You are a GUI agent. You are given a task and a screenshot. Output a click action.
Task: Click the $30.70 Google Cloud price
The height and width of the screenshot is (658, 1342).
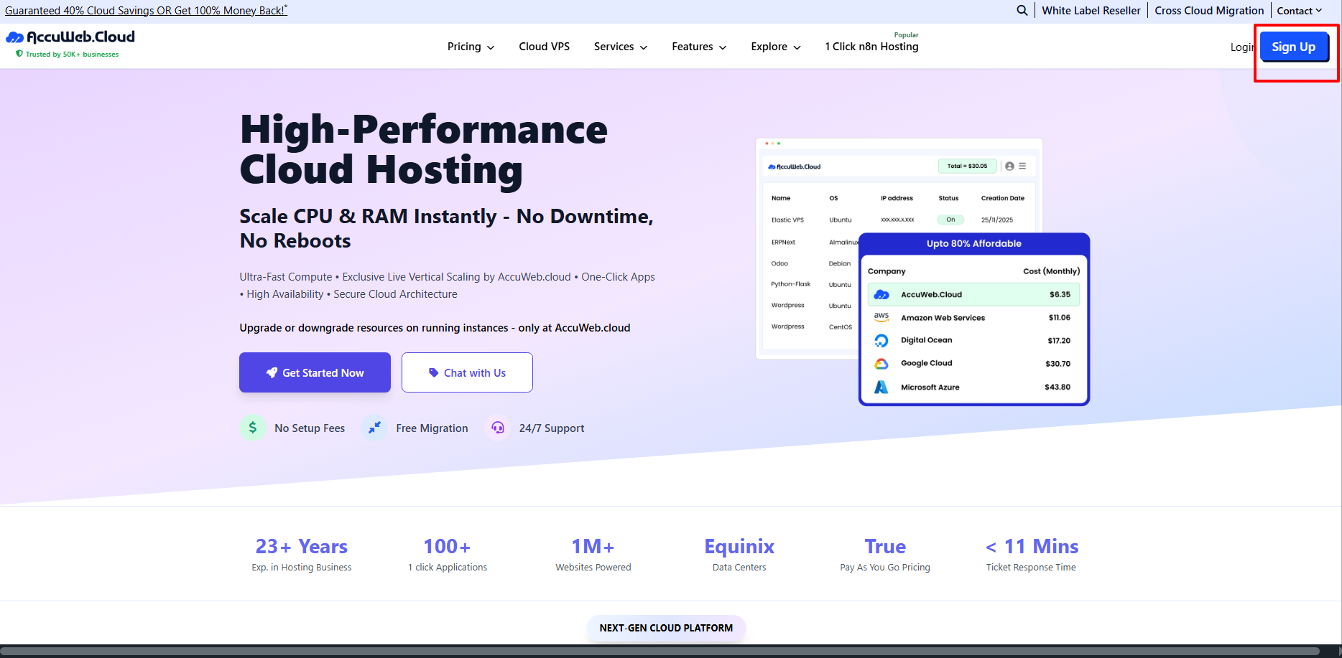pyautogui.click(x=1058, y=364)
